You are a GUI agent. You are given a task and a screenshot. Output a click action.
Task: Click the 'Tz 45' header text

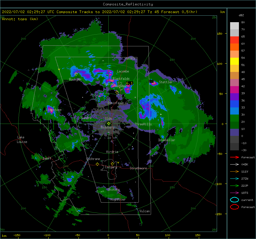tap(153, 12)
